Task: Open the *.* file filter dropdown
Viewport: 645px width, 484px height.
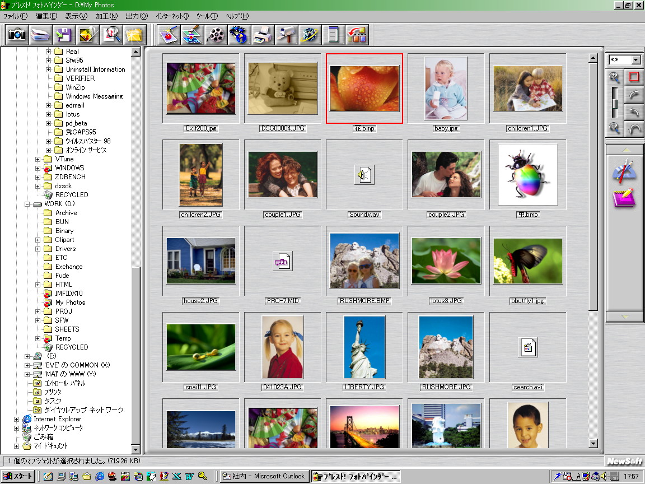Action: tap(636, 60)
